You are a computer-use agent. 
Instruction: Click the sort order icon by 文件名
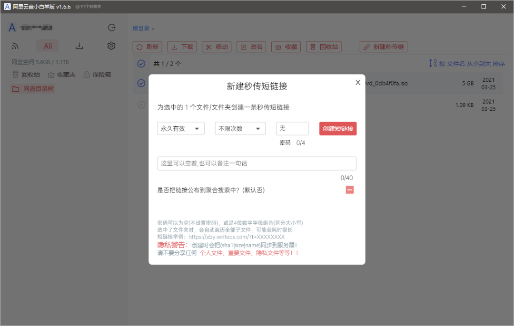[x=433, y=63]
